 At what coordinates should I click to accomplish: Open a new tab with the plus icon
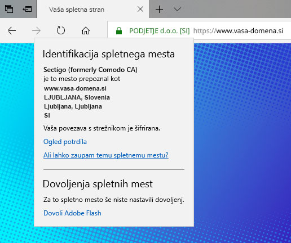159,9
